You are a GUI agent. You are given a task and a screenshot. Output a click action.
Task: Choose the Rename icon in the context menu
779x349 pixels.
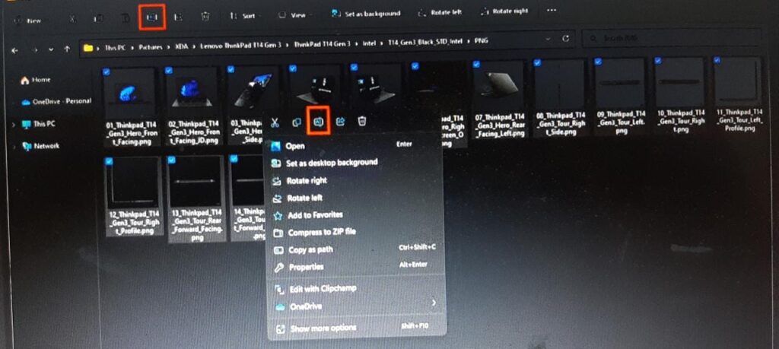319,121
